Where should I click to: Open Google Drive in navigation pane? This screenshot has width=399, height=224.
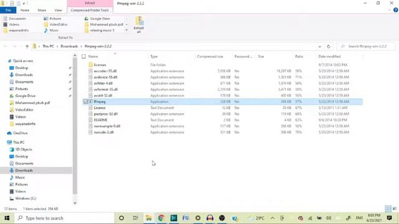point(25,96)
